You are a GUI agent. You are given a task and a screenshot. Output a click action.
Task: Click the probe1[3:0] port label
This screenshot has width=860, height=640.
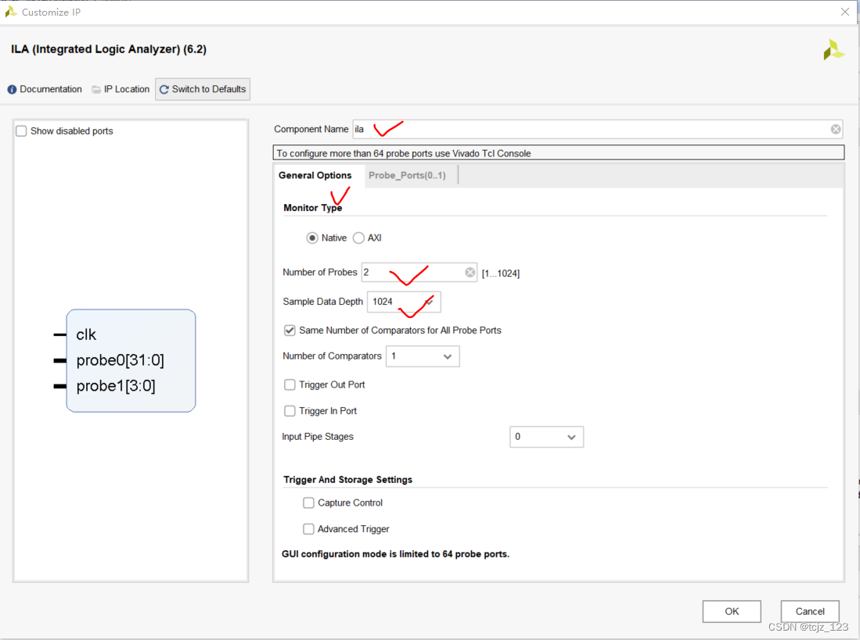coord(116,386)
